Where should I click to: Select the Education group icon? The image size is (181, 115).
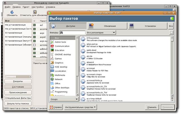(52, 50)
